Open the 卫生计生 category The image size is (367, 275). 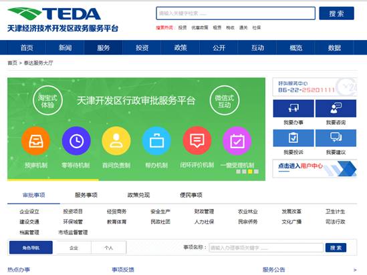click(x=336, y=212)
